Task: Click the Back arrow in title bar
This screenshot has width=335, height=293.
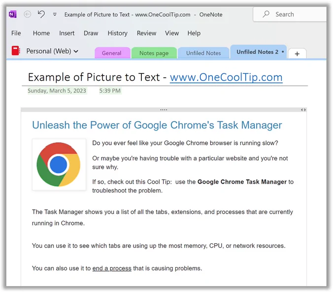Action: click(28, 14)
